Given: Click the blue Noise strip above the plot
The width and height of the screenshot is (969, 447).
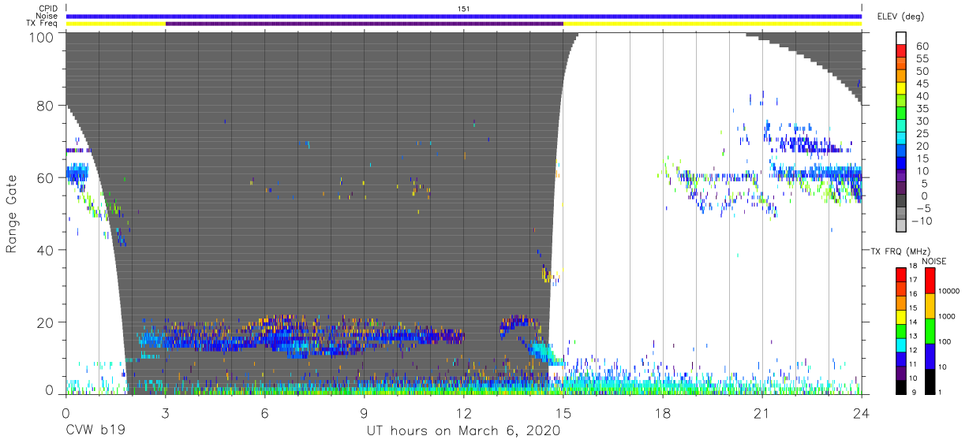Looking at the screenshot, I should coord(464,16).
